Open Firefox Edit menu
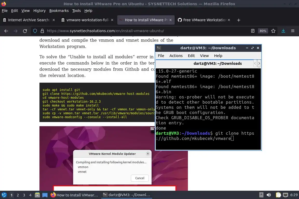Screen dimensions: 299x199 (15, 11)
